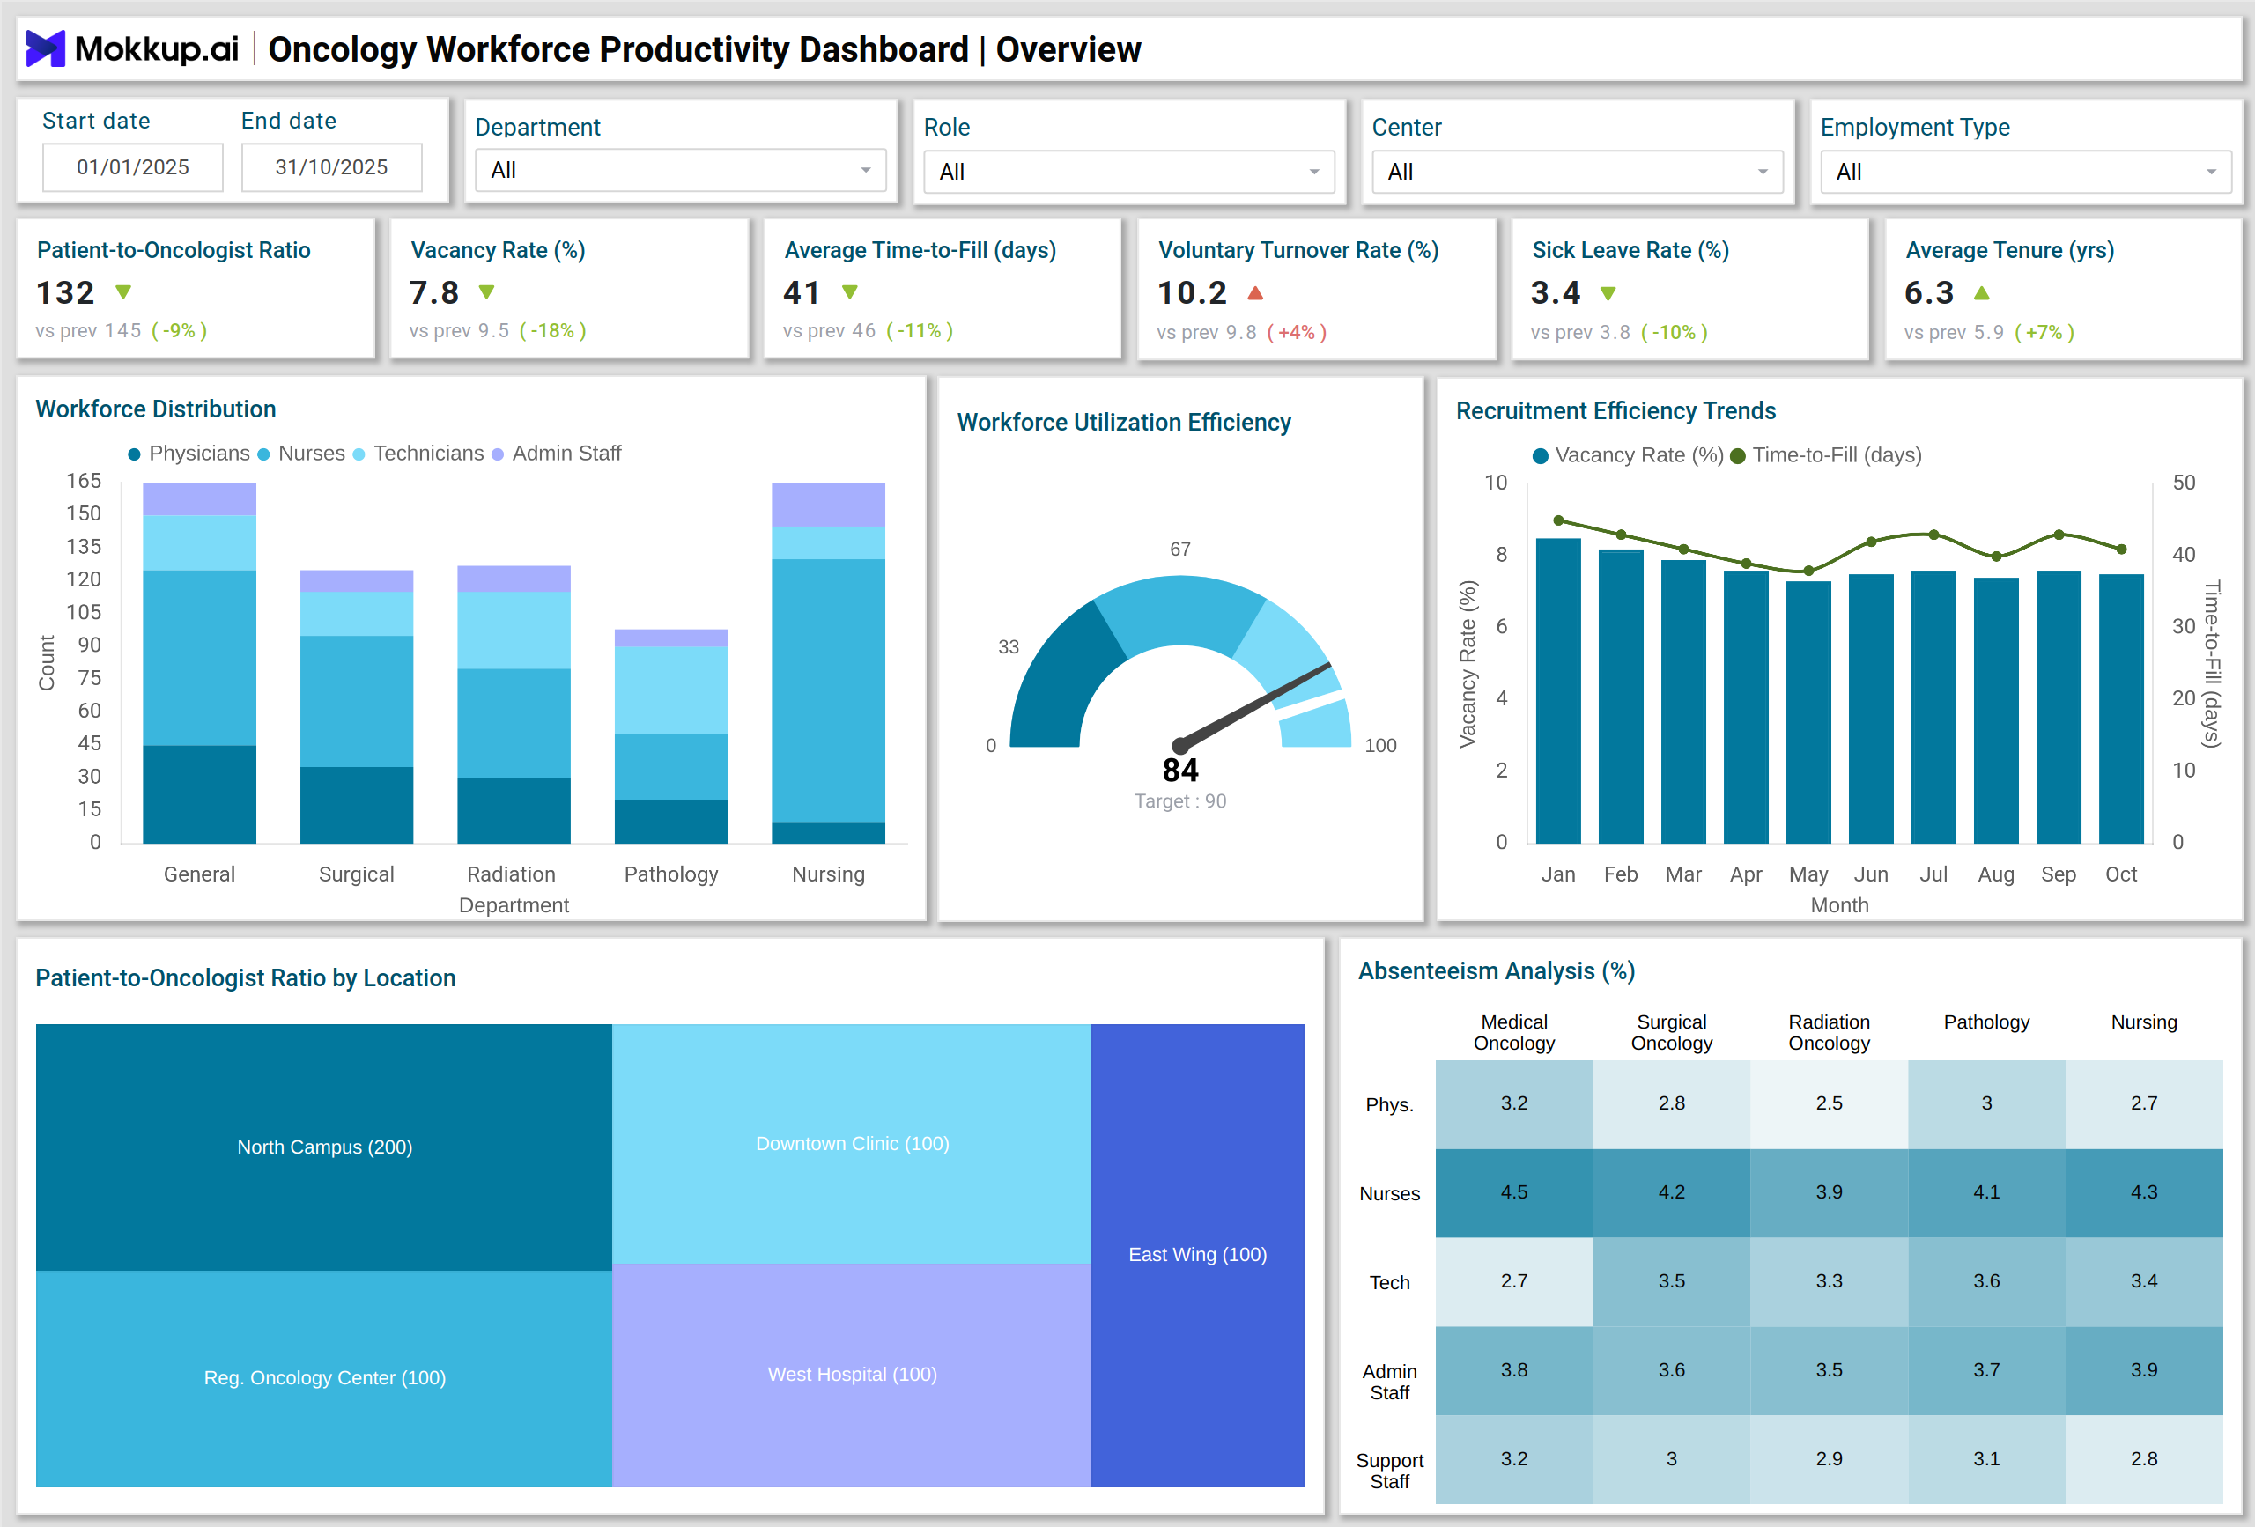Select the General department stacked bar
The image size is (2255, 1527).
(199, 662)
